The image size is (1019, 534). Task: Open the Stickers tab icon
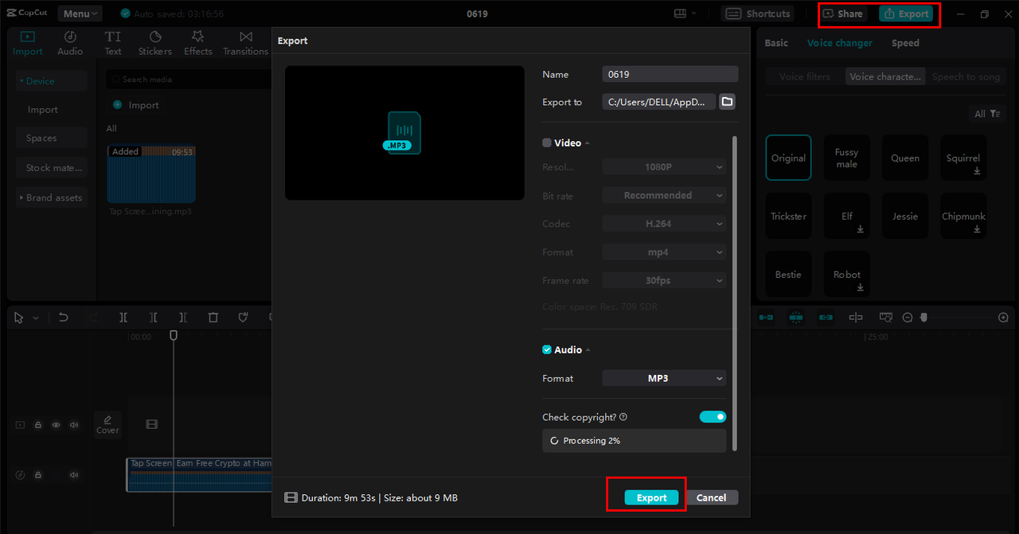[x=155, y=37]
